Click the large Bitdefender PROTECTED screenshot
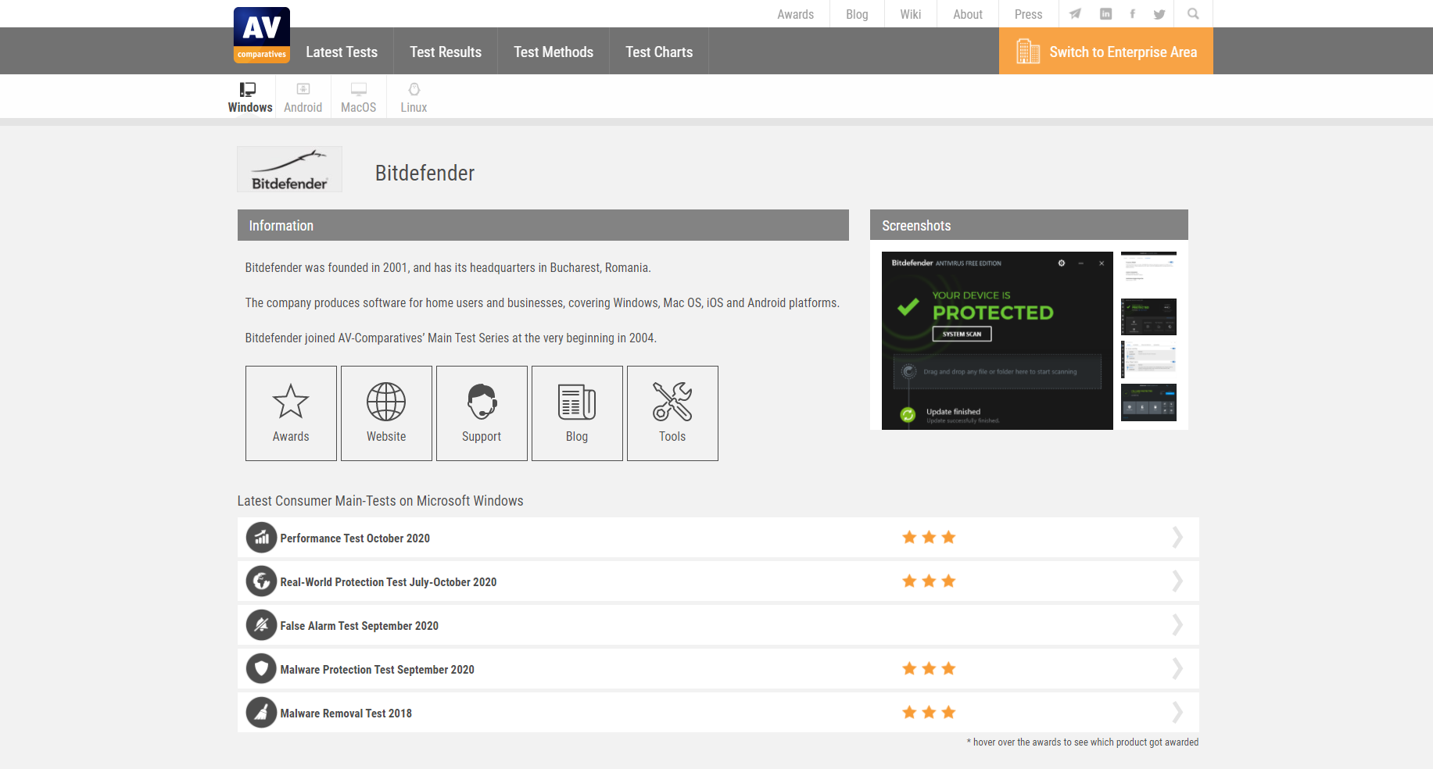This screenshot has height=769, width=1433. pyautogui.click(x=998, y=341)
